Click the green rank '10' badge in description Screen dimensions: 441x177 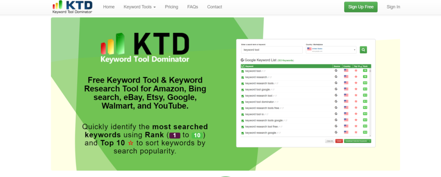point(197,135)
